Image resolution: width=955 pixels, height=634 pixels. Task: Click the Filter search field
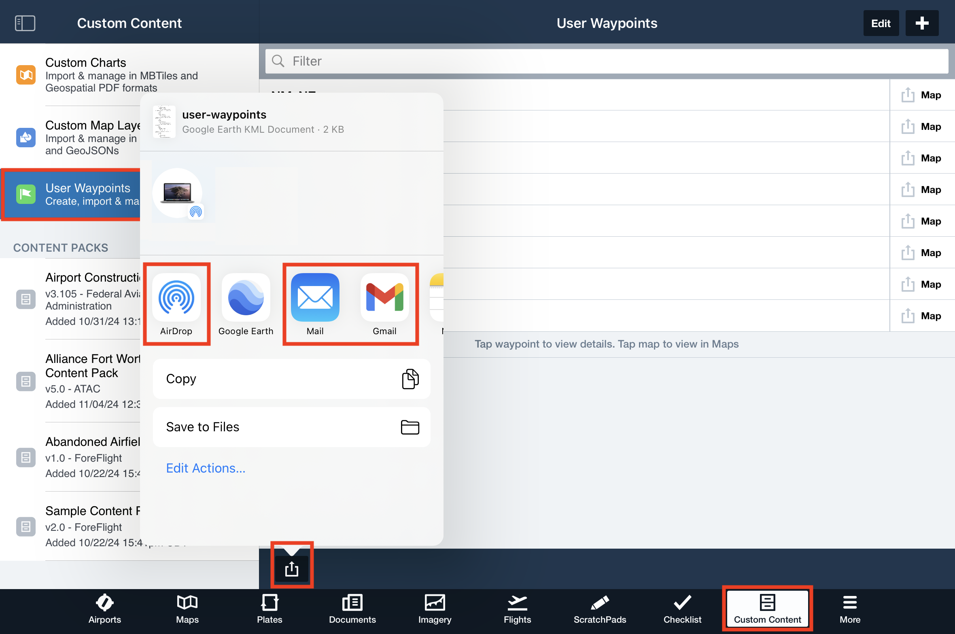tap(607, 61)
